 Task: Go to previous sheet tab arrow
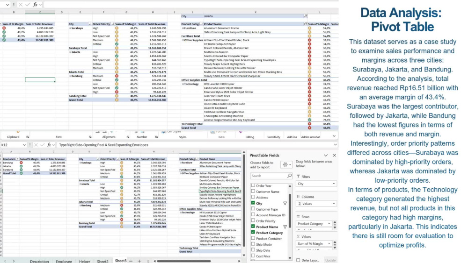pos(5,261)
